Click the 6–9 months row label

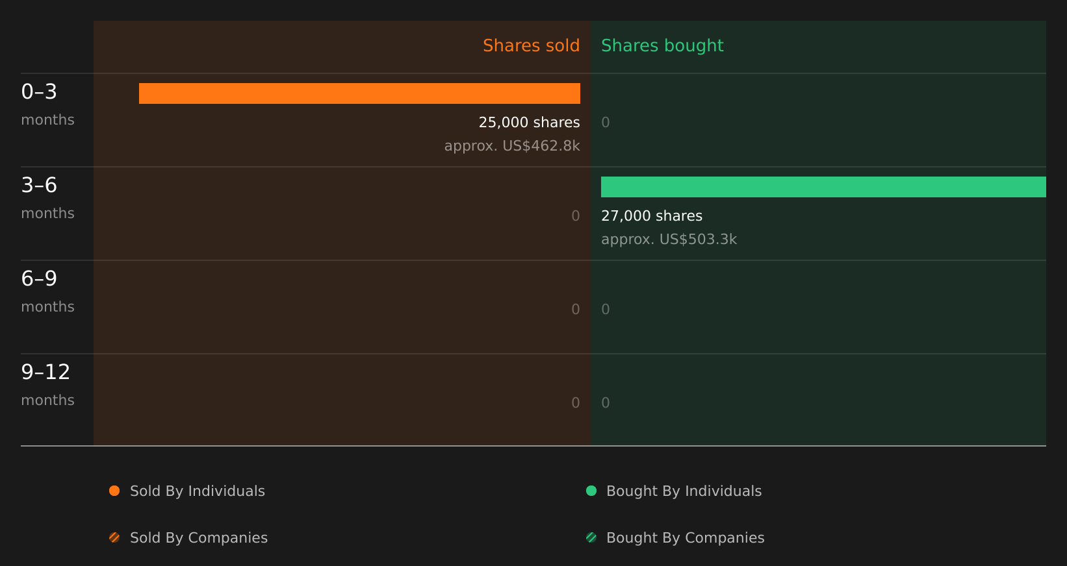point(47,291)
